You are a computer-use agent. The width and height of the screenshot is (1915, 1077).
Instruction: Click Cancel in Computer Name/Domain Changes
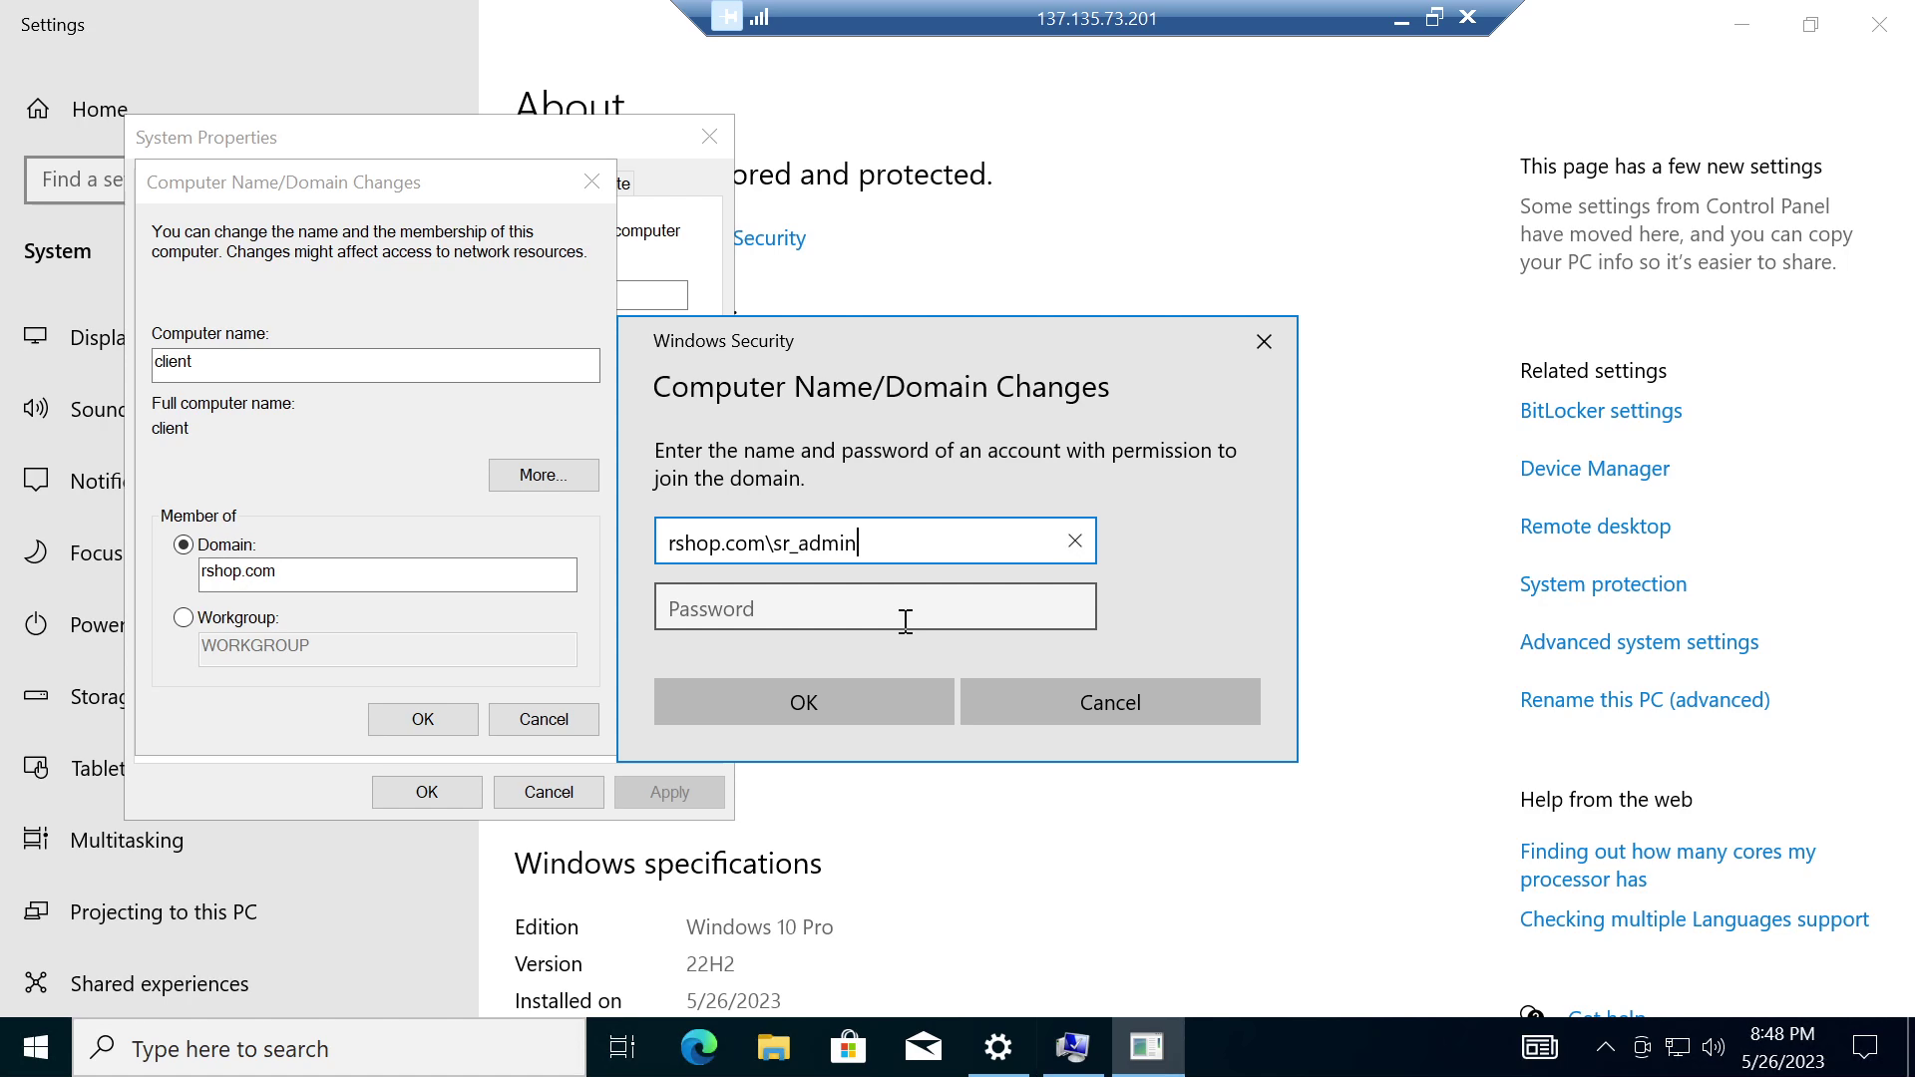tap(544, 719)
